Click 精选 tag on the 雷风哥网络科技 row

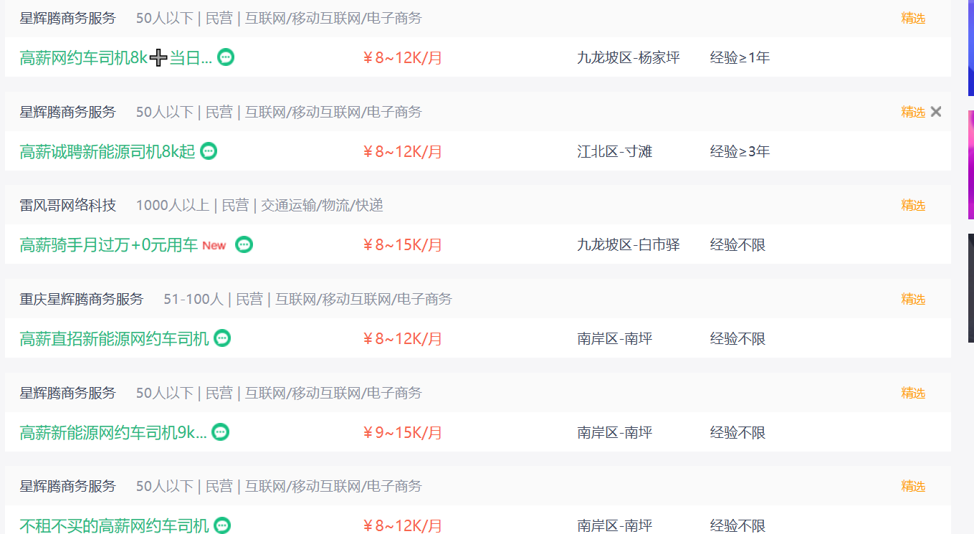point(913,206)
